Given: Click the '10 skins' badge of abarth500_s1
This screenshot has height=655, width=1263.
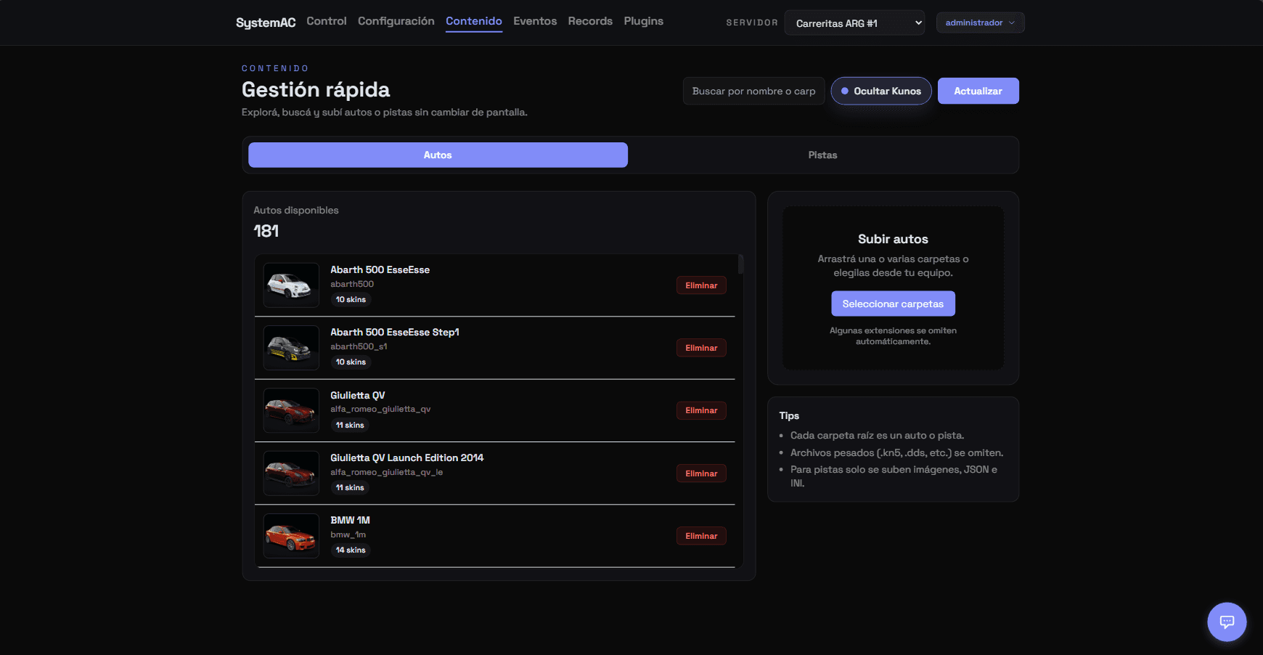Looking at the screenshot, I should coord(351,362).
